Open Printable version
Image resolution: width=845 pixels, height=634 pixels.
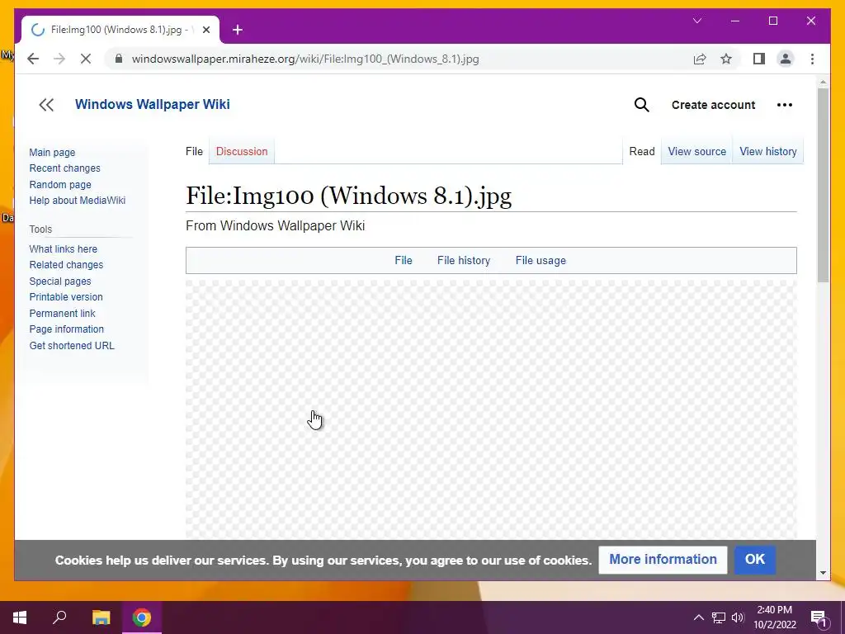pyautogui.click(x=66, y=297)
